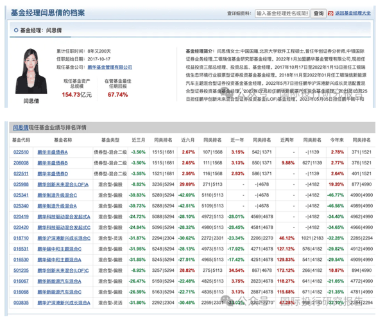Click the 基金类型 column header
Screen dimensions: 385x318
(x=110, y=140)
